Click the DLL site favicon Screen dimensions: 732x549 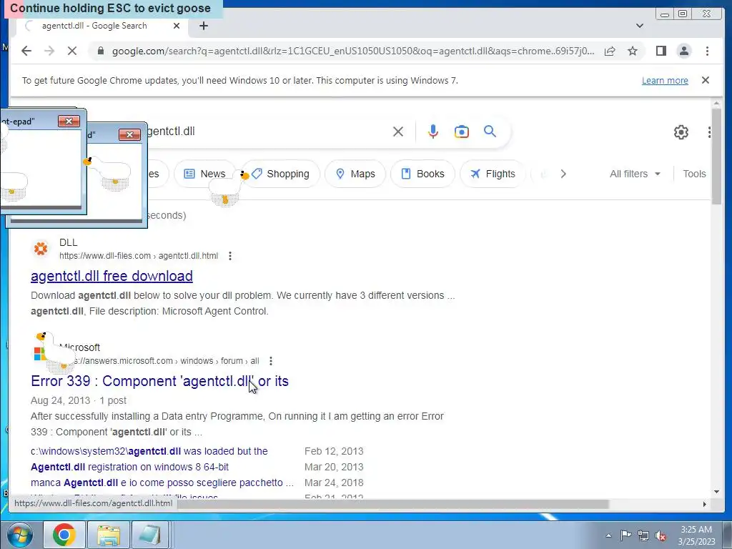coord(41,248)
